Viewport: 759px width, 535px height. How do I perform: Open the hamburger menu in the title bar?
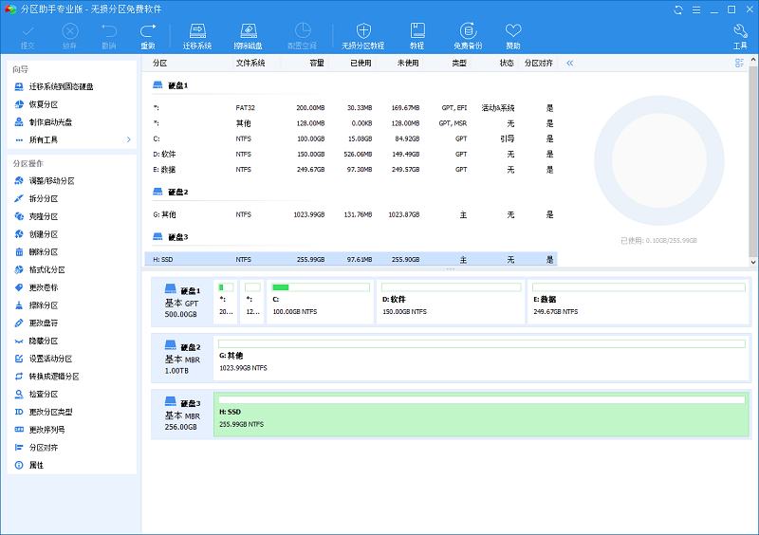pos(696,9)
